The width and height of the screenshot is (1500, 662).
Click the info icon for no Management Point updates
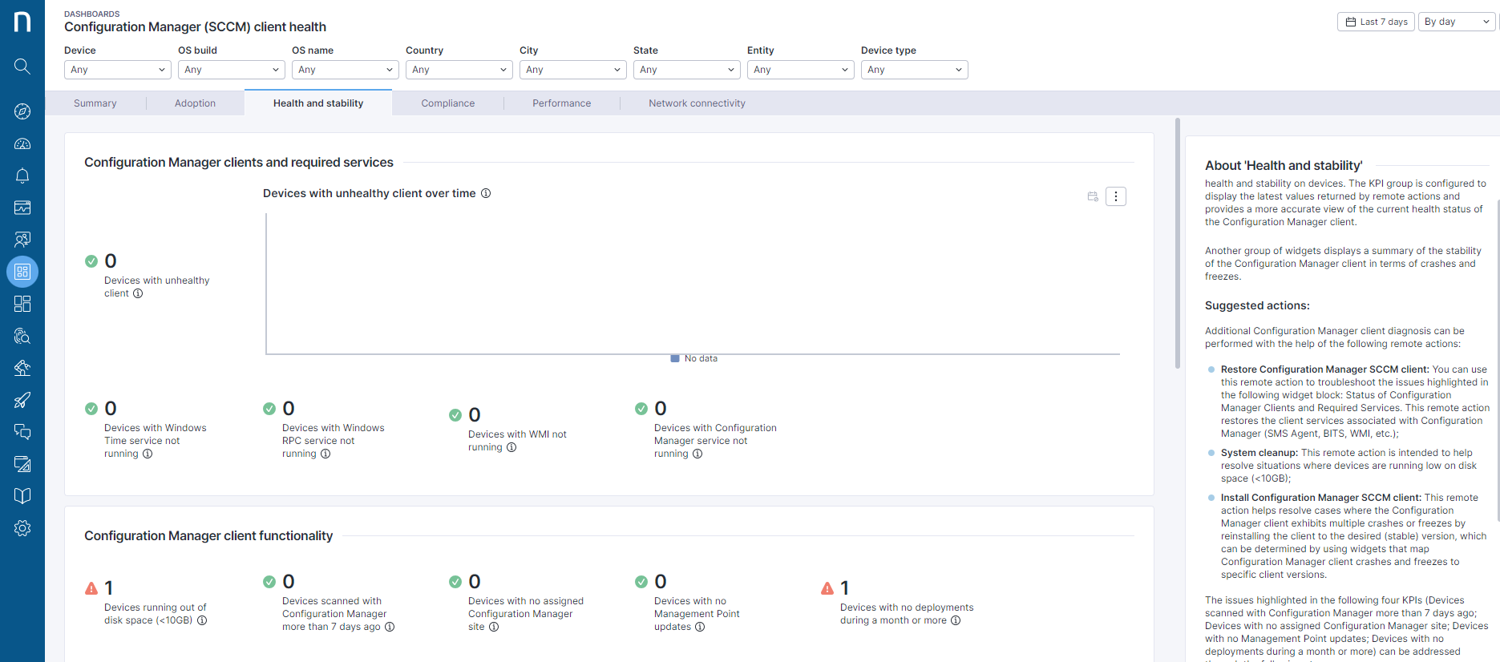700,627
